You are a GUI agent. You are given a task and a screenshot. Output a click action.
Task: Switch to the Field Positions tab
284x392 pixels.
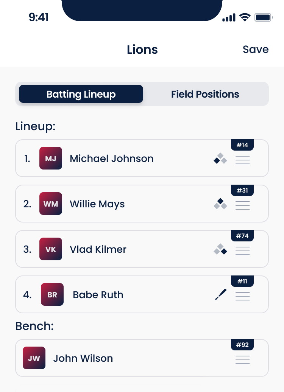[x=205, y=94]
